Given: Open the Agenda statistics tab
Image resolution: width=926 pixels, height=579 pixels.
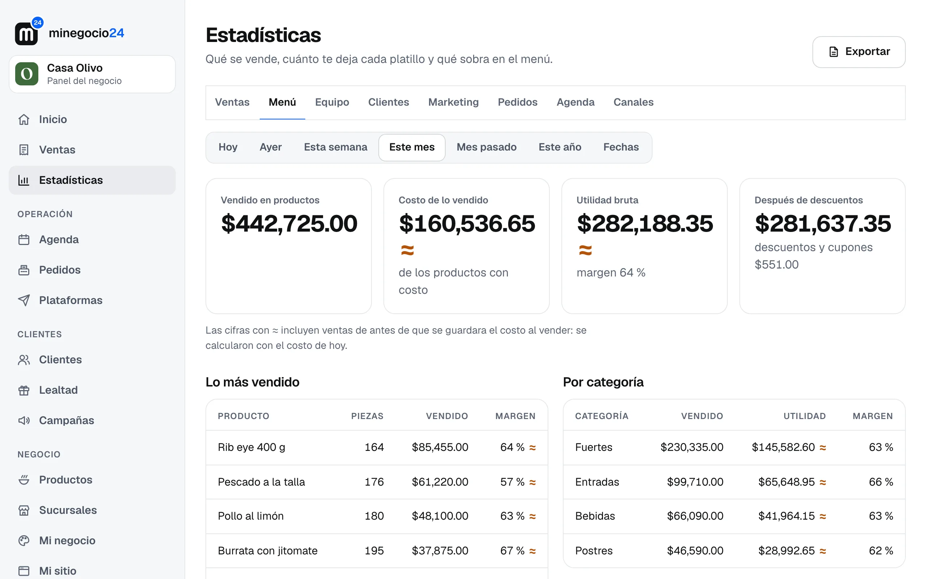Looking at the screenshot, I should pyautogui.click(x=575, y=102).
